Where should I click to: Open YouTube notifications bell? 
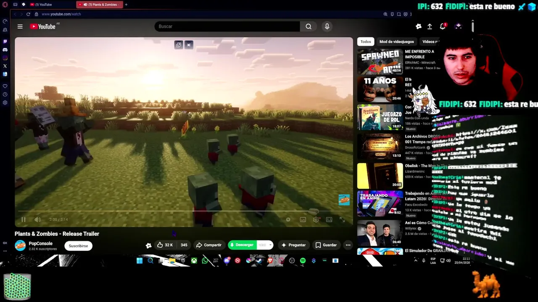click(x=443, y=26)
